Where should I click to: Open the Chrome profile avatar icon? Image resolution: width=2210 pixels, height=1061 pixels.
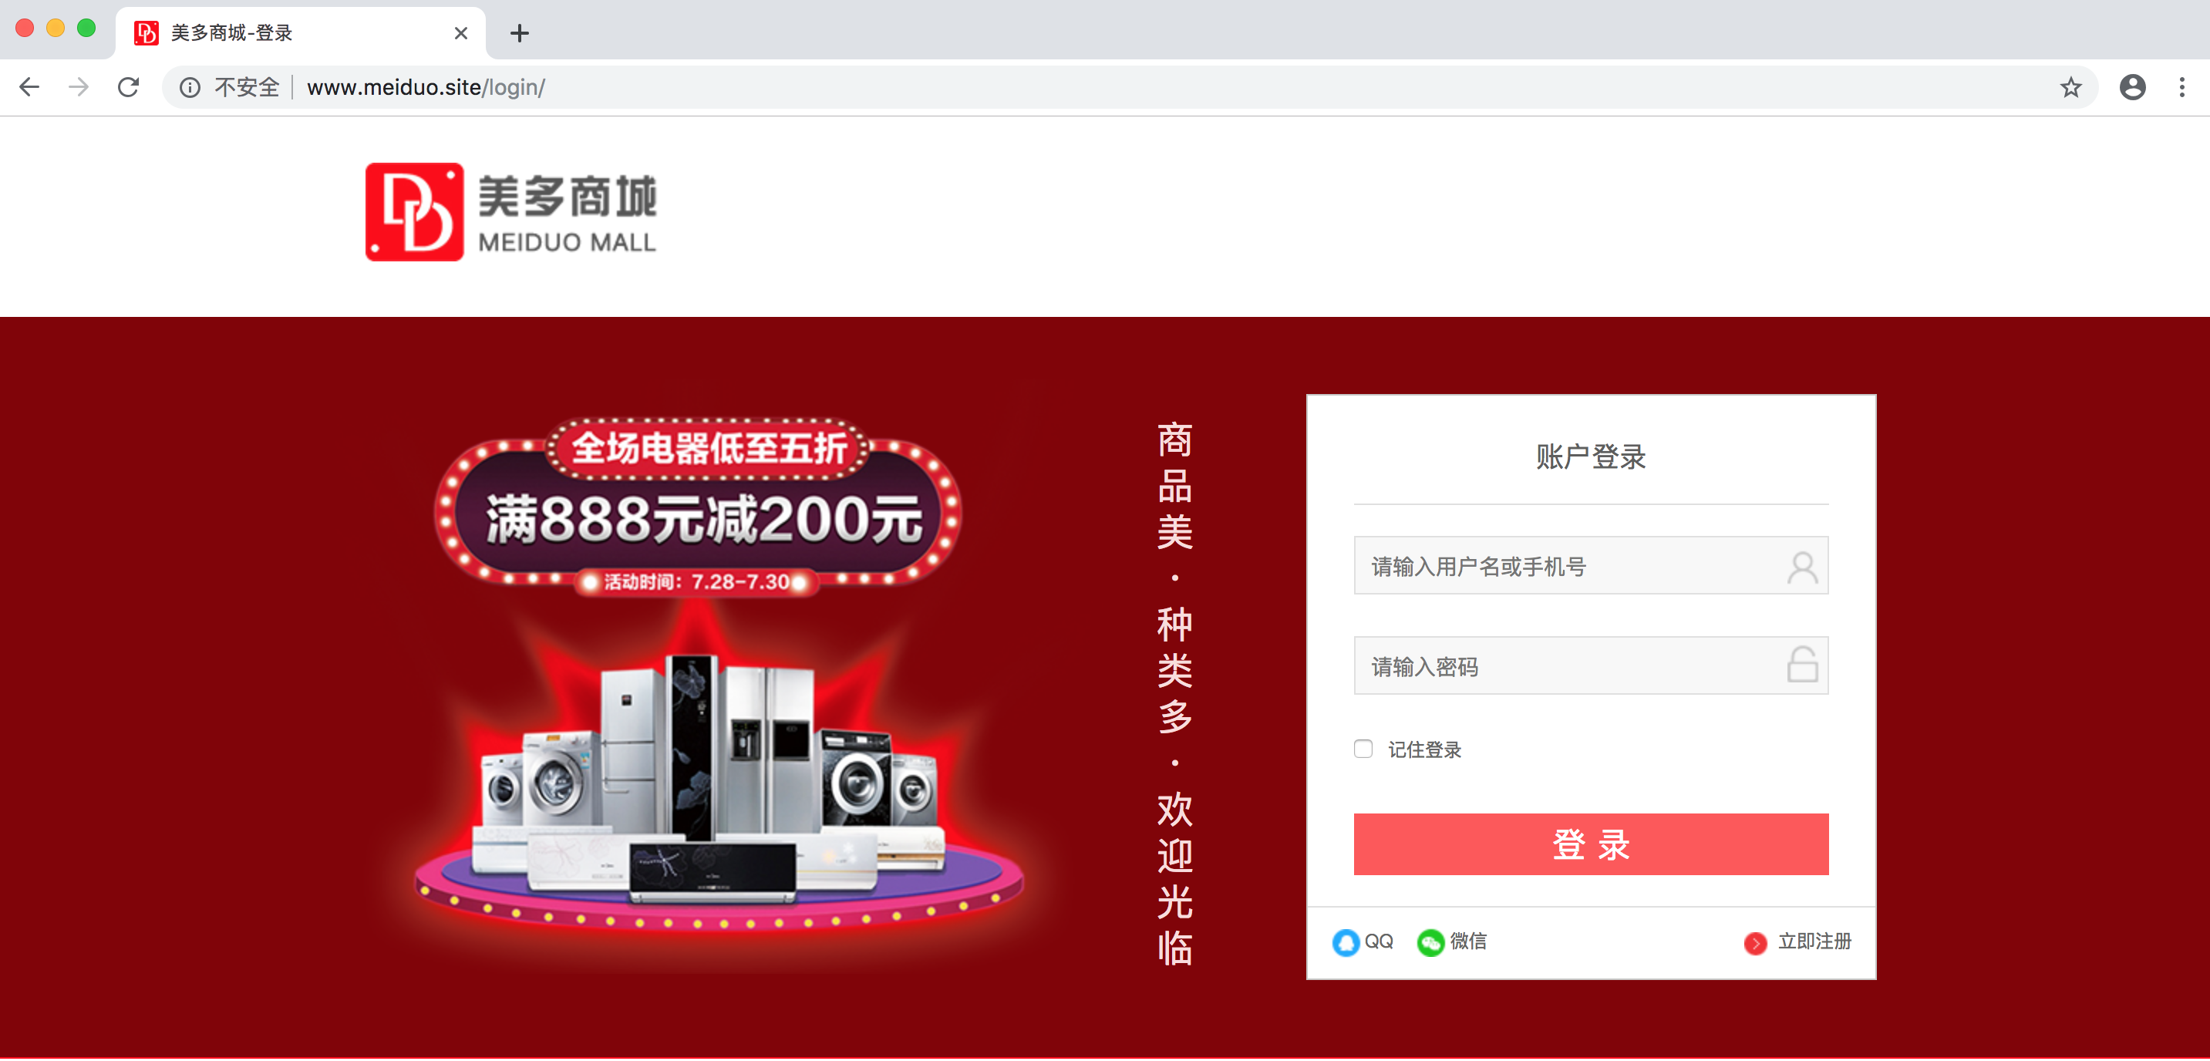[x=2132, y=86]
